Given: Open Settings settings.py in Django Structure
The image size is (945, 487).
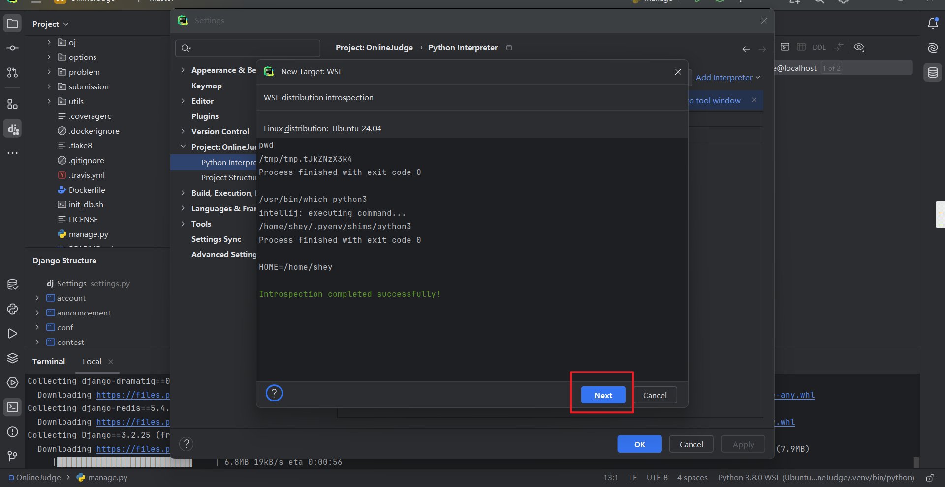Looking at the screenshot, I should pos(89,284).
